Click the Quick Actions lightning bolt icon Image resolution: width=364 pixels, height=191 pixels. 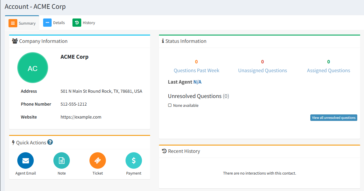(x=13, y=143)
